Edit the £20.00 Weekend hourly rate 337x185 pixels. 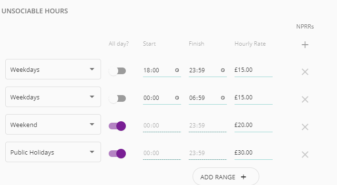click(254, 126)
